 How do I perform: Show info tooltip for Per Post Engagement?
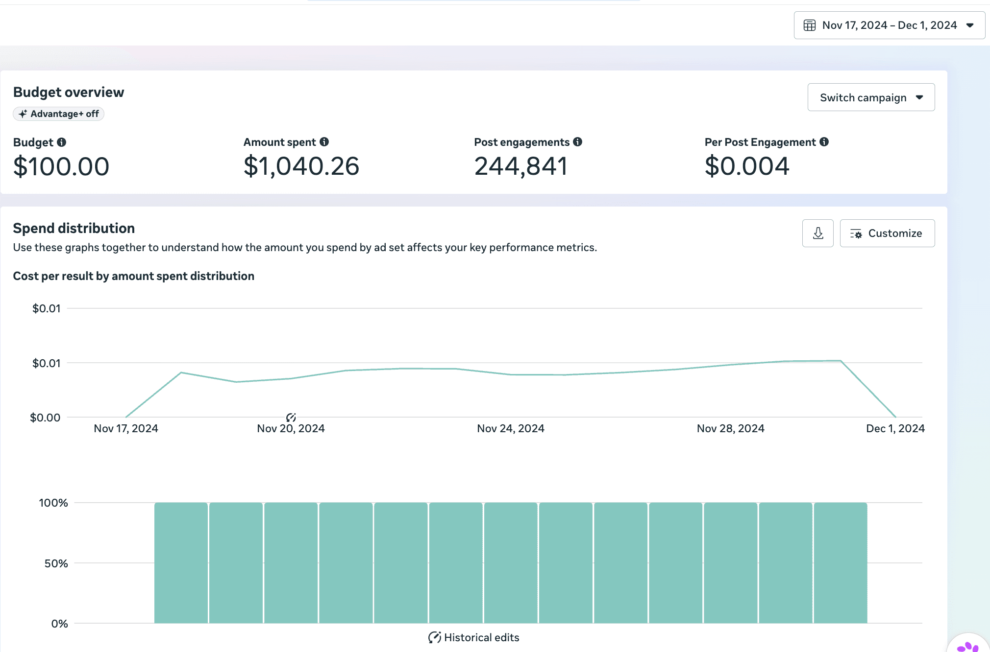coord(824,142)
